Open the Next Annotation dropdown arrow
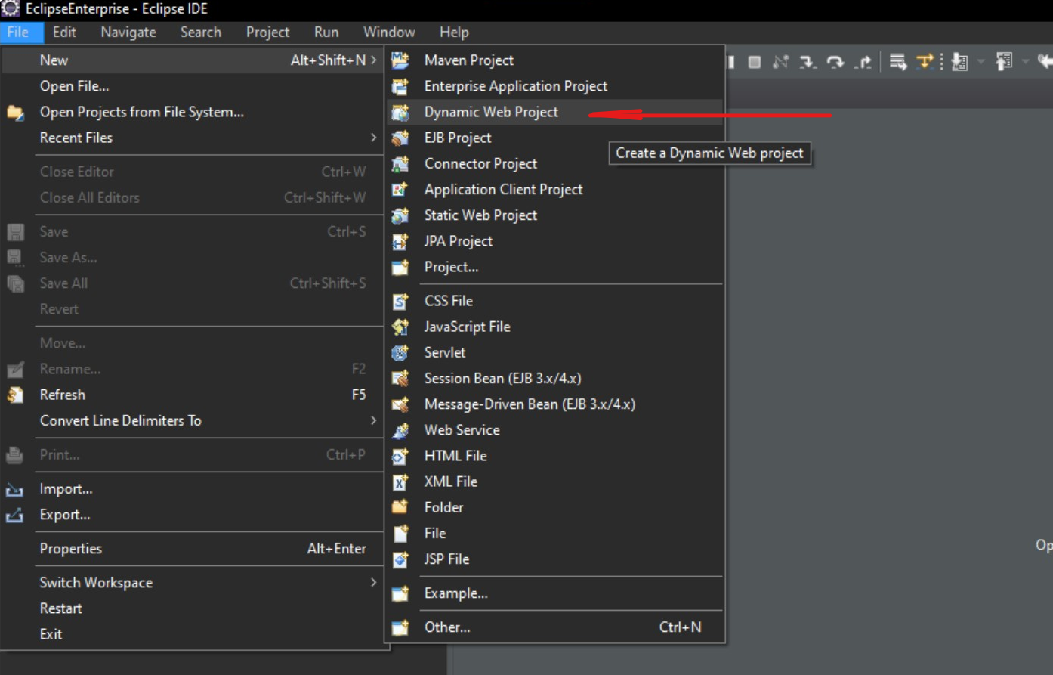This screenshot has height=675, width=1053. pos(980,62)
